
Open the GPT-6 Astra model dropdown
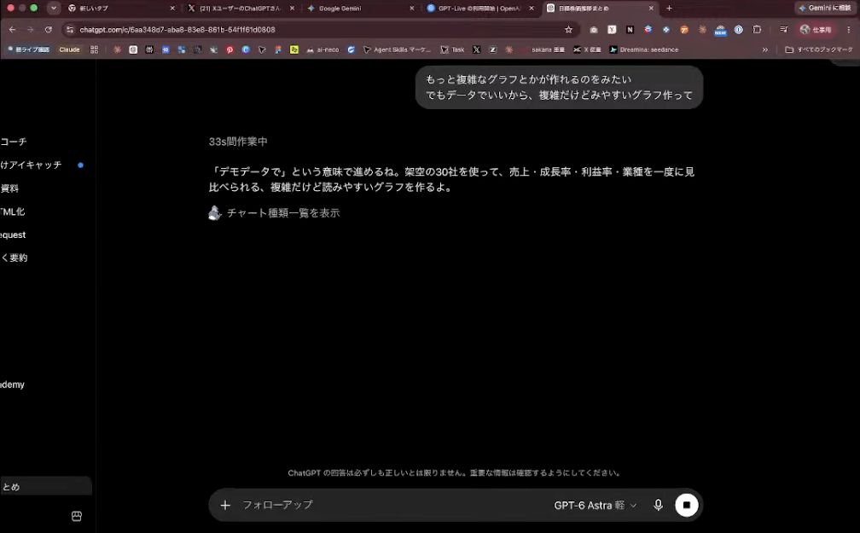click(x=596, y=505)
